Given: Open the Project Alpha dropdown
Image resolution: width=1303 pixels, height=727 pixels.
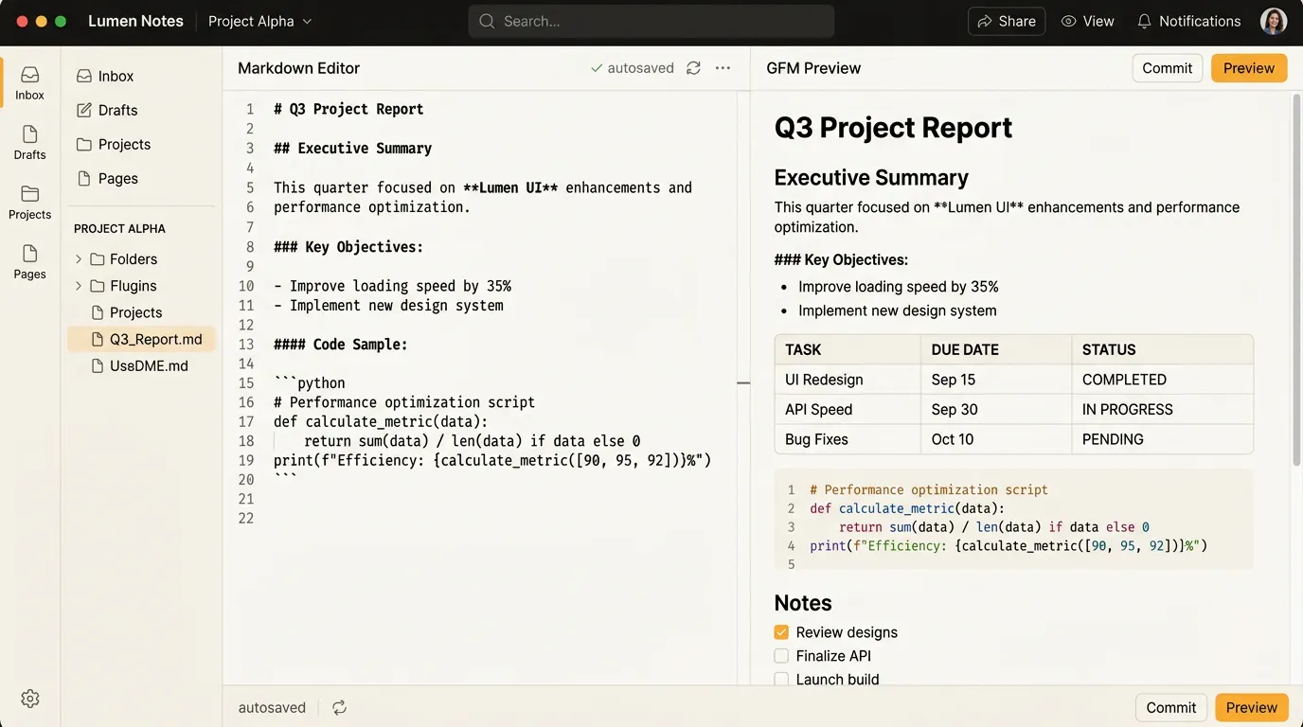Looking at the screenshot, I should click(260, 21).
